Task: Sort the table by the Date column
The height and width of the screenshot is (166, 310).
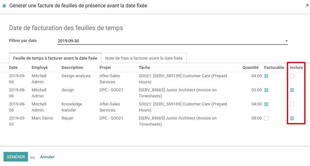Action: (13, 68)
